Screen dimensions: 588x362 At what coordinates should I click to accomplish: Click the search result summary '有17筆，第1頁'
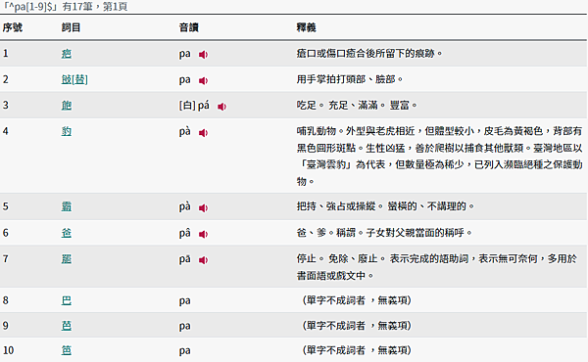[x=95, y=7]
